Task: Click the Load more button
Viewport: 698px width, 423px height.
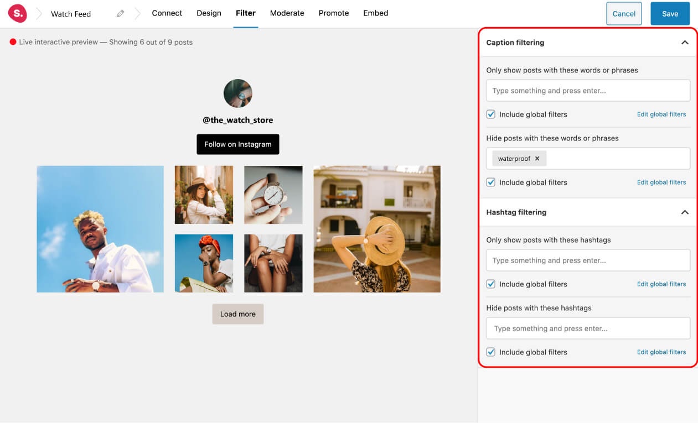Action: [x=238, y=314]
